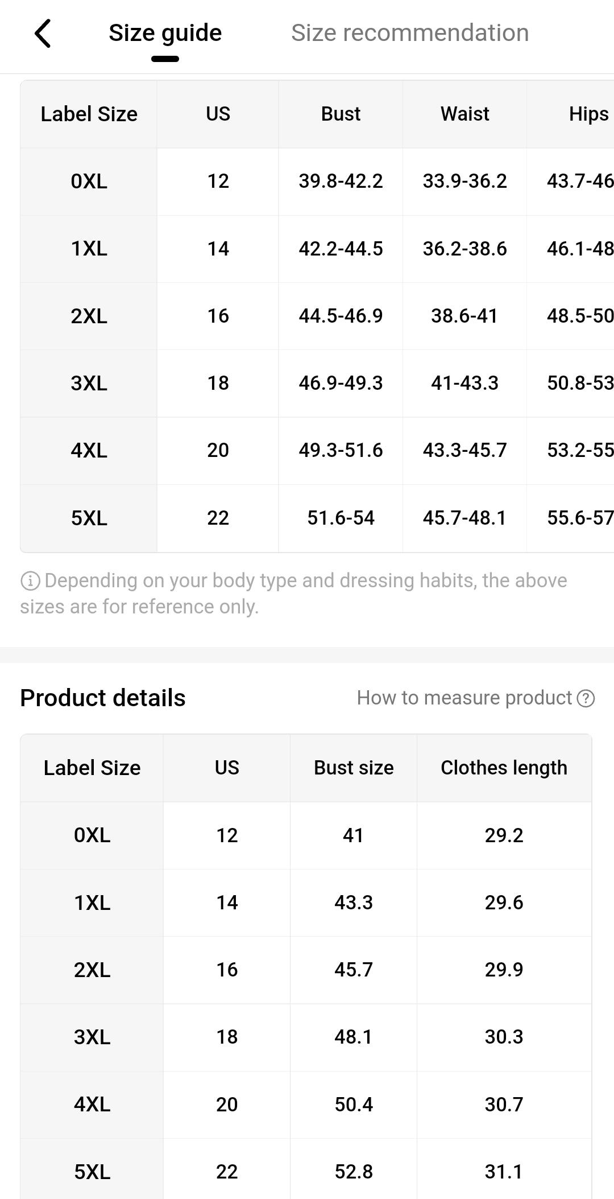614x1199 pixels.
Task: Tap the Clothes length column header
Action: 504,768
